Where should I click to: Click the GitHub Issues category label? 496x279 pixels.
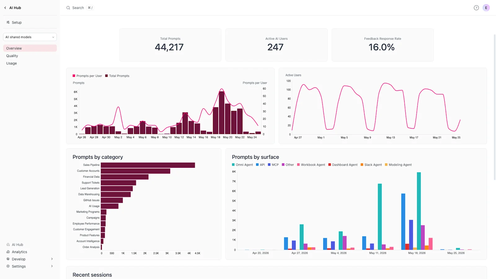pos(91,200)
